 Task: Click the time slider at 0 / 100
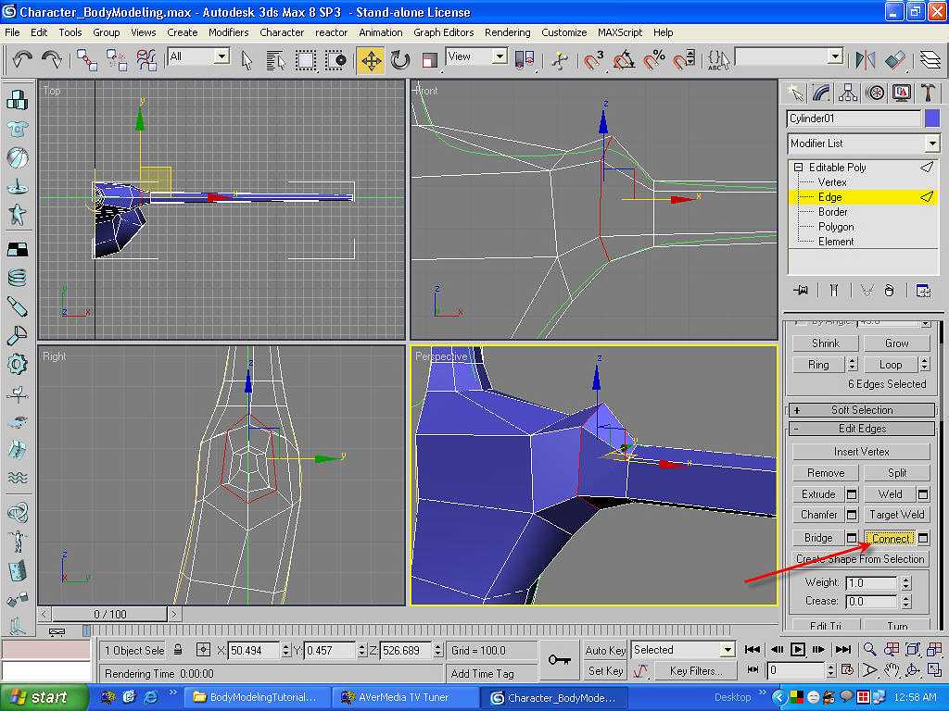109,615
